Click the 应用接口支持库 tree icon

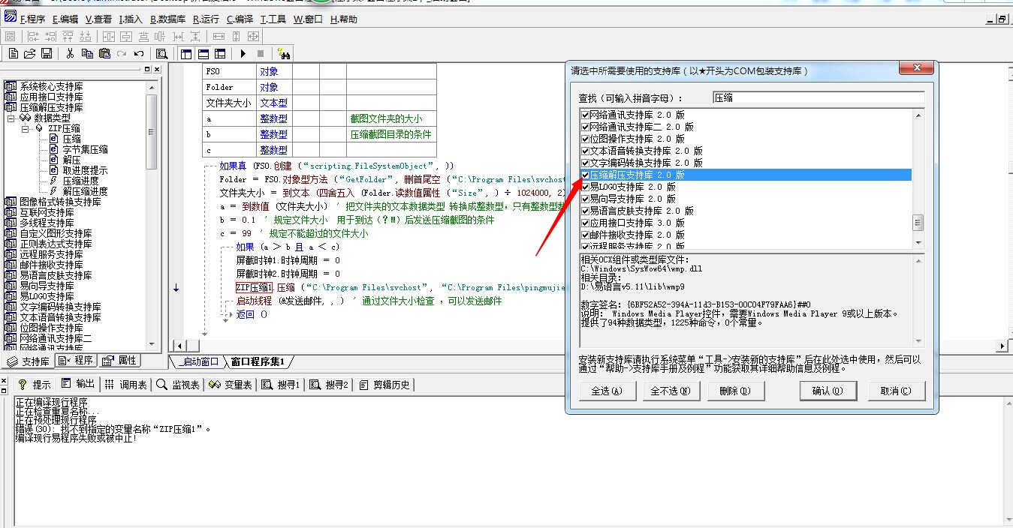pyautogui.click(x=11, y=97)
